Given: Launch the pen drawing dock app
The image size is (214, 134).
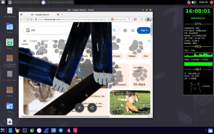Looking at the screenshot, I should tap(68, 130).
